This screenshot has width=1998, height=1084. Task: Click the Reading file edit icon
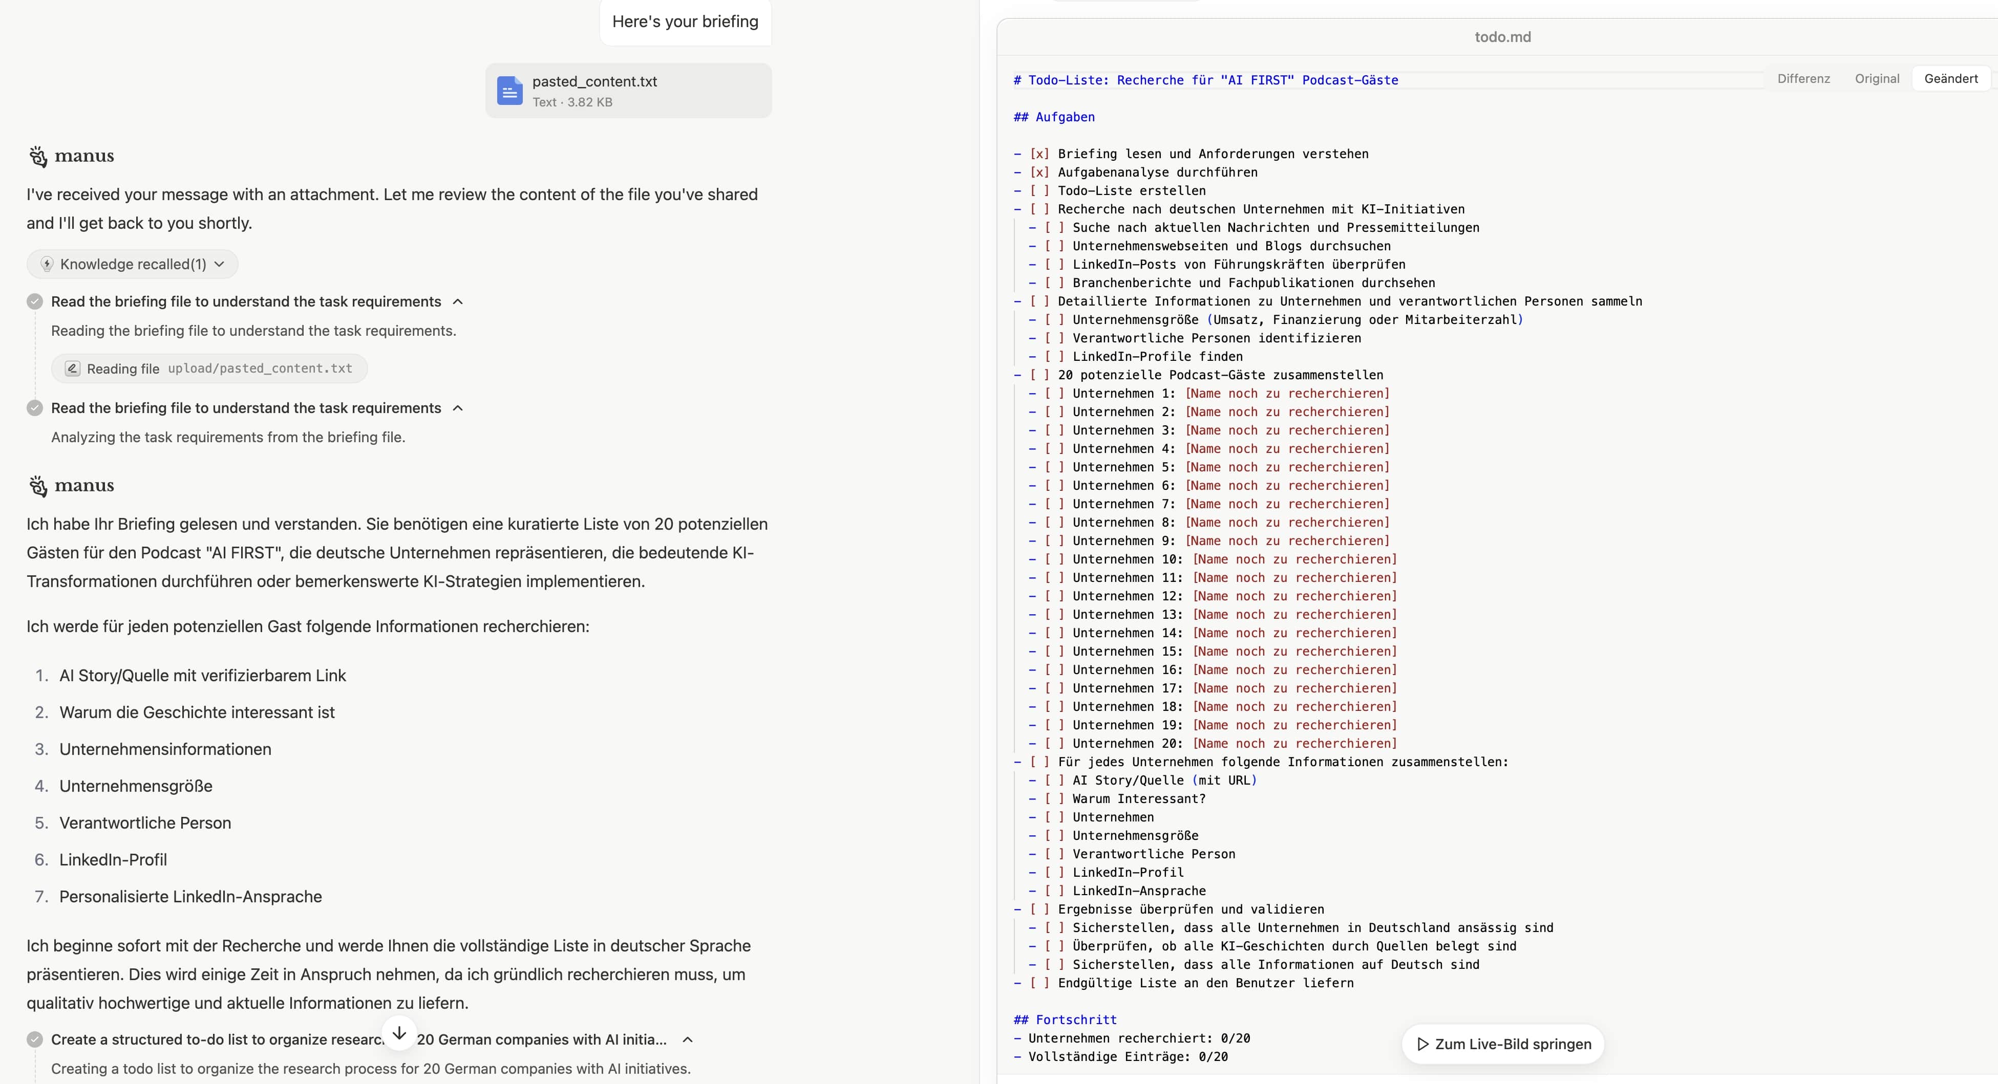click(72, 368)
